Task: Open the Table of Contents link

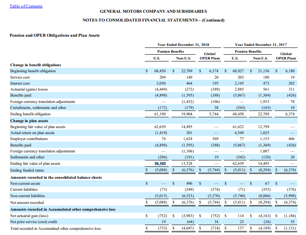Action: 26,6
